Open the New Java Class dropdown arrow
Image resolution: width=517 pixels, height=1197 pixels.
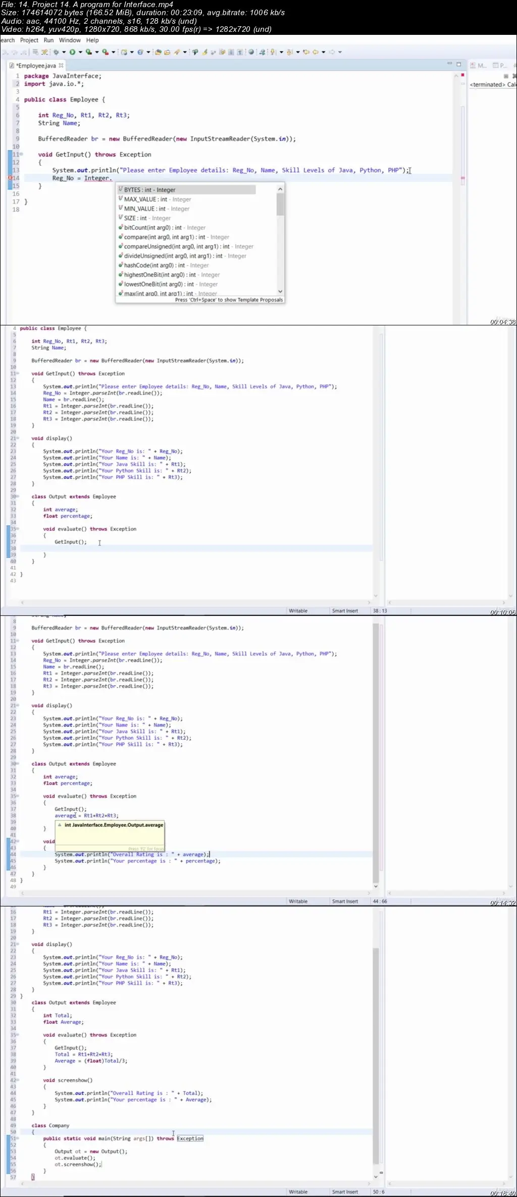[x=148, y=52]
